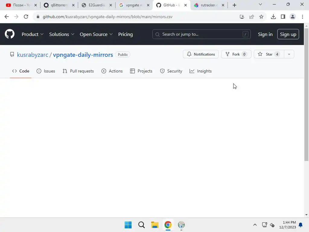Open the Windows notifications bell
Screen dimensions: 309x232
click(x=301, y=225)
